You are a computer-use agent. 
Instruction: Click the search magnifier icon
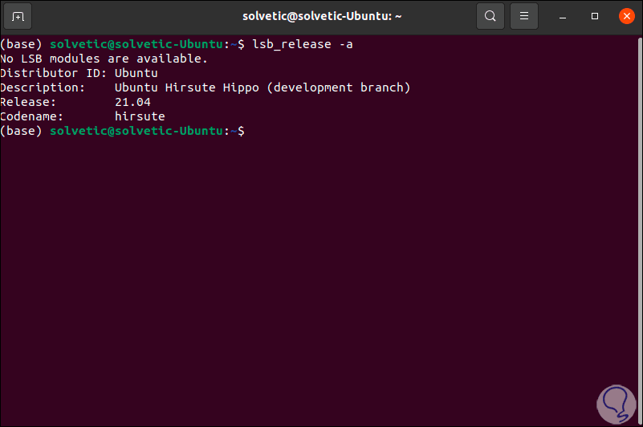click(x=490, y=16)
